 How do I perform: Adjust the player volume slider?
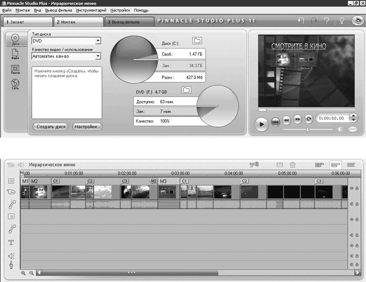[x=307, y=130]
